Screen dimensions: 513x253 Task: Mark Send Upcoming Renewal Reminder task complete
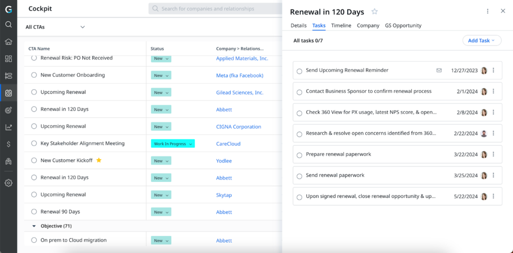[x=299, y=71]
